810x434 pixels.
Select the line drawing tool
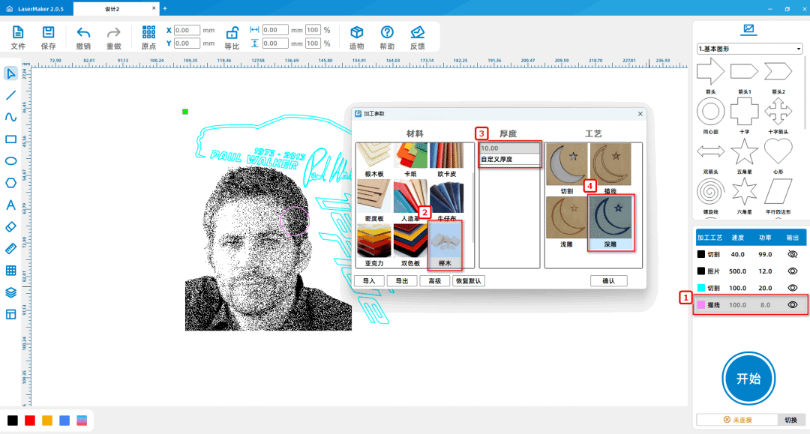pyautogui.click(x=11, y=95)
